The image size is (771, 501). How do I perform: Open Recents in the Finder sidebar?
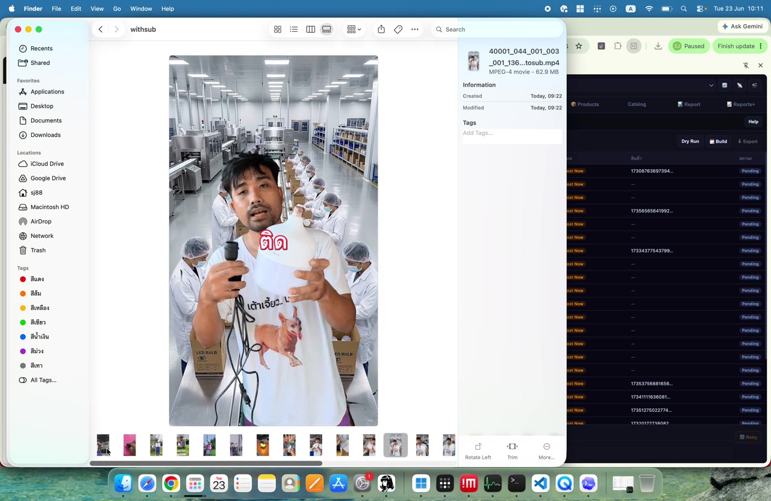click(42, 48)
